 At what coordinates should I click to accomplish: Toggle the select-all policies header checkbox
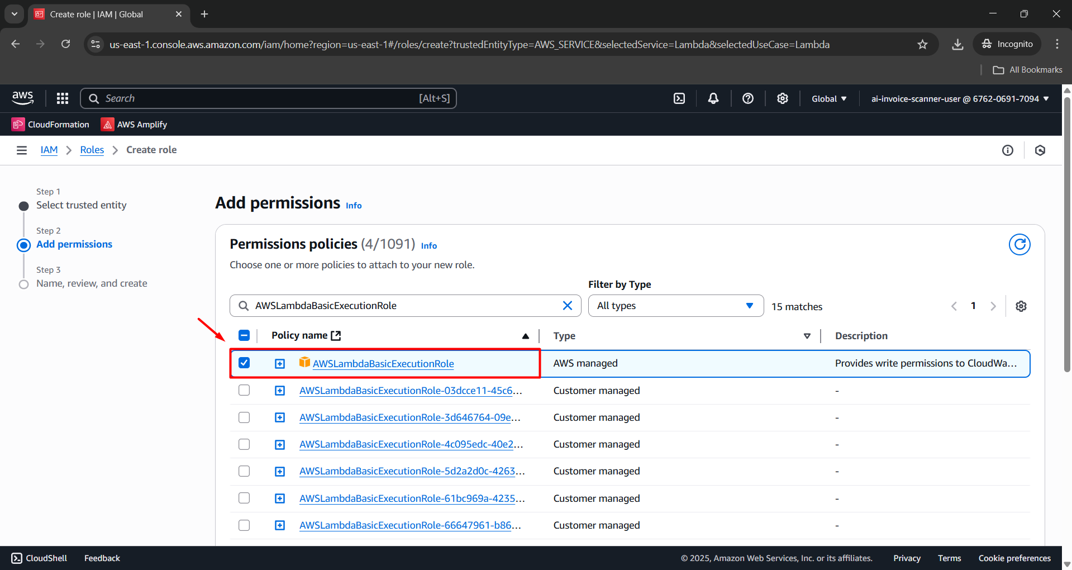[x=244, y=335]
